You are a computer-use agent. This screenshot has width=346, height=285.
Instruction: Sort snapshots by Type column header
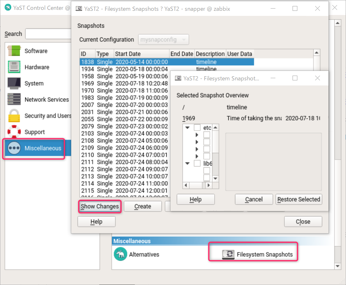(x=105, y=54)
